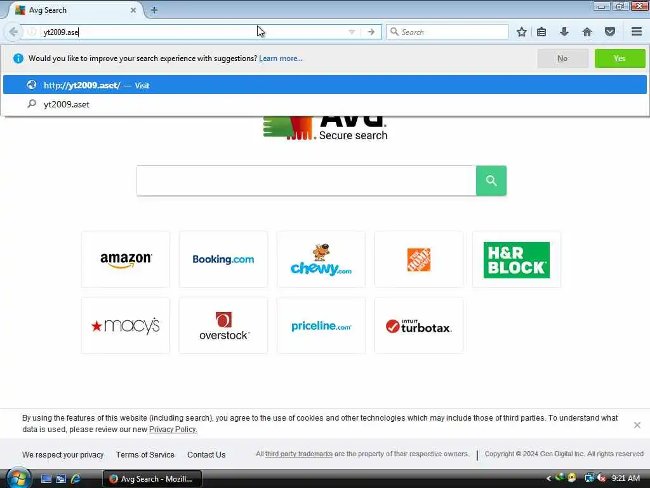Click We respect your privacy link
Image resolution: width=650 pixels, height=488 pixels.
point(63,455)
